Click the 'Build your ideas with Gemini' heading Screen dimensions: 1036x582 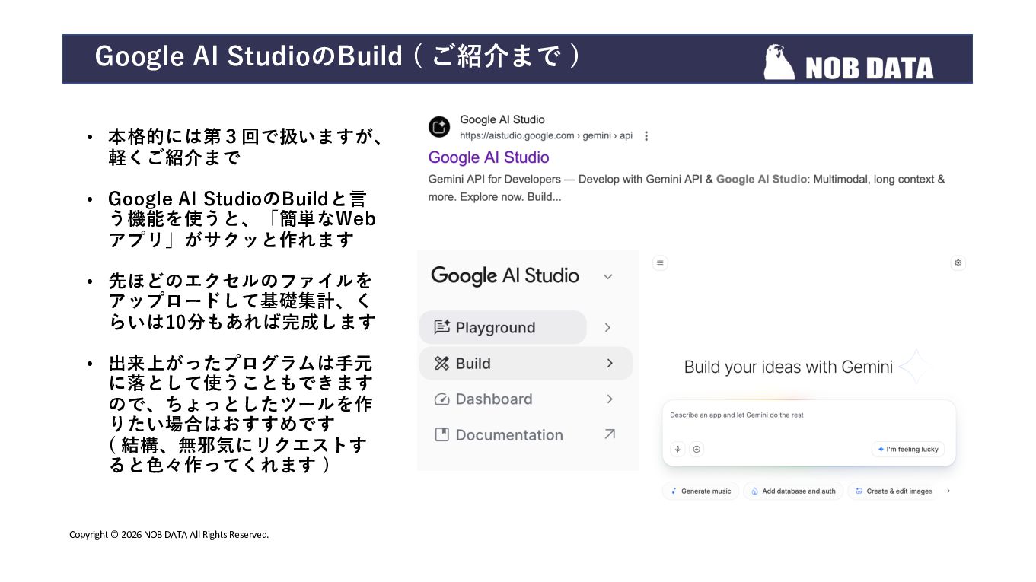[788, 367]
